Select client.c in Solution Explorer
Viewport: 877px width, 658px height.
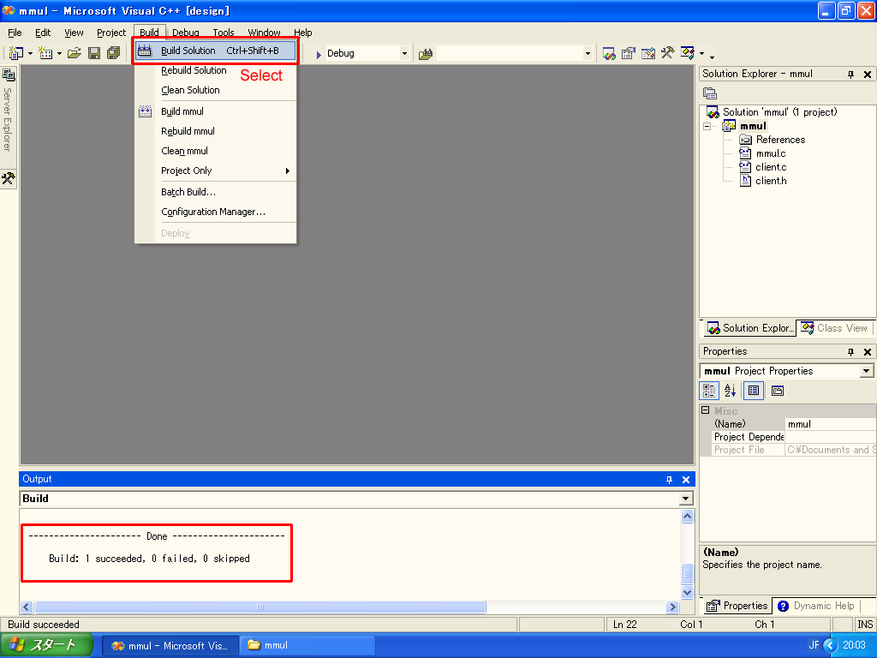(771, 167)
